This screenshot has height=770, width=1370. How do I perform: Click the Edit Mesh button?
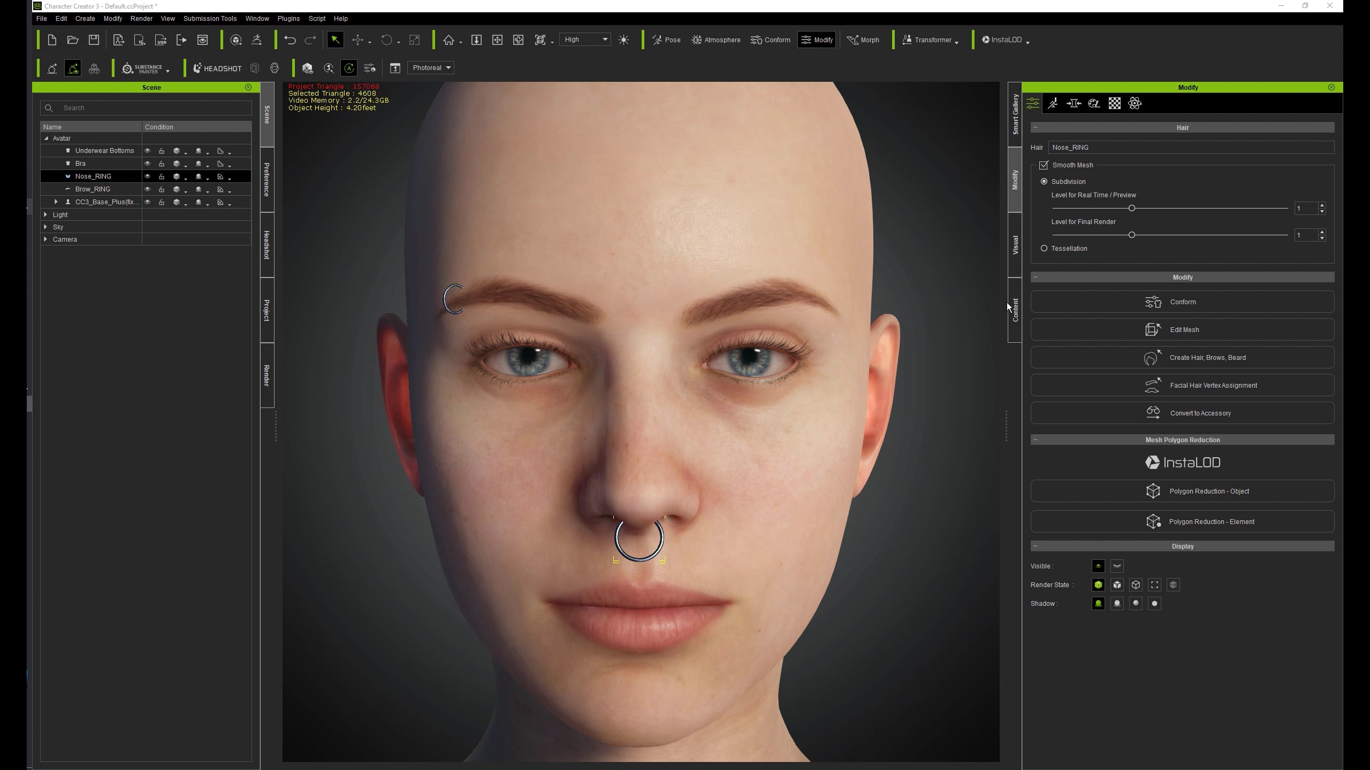coord(1182,329)
